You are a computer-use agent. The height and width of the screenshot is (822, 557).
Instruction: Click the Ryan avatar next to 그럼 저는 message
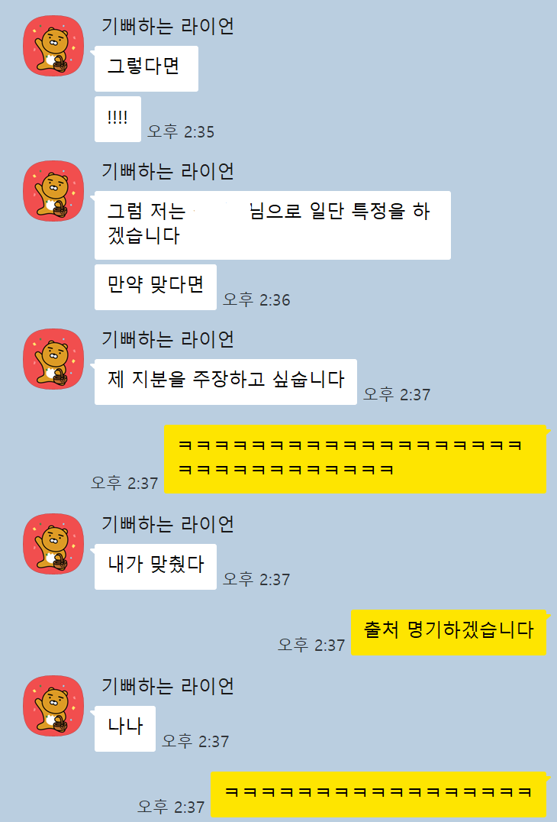coord(53,191)
